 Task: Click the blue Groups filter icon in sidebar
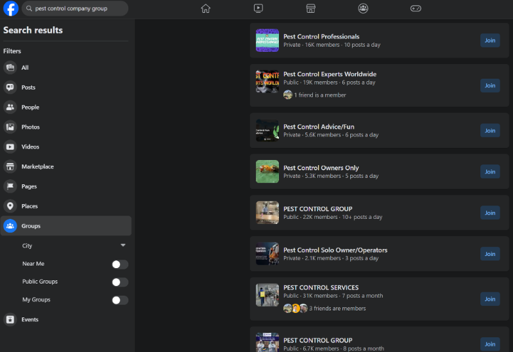coord(10,226)
